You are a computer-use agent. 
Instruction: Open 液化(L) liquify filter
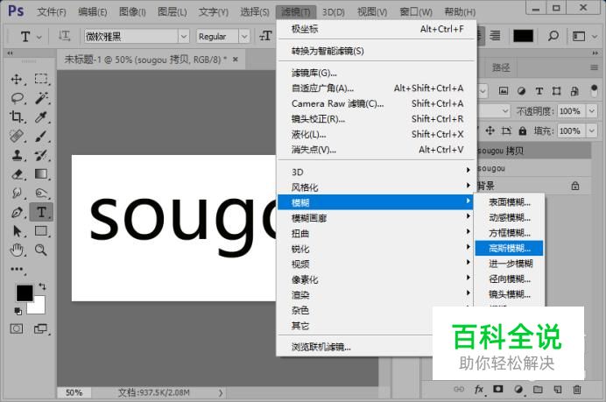(x=377, y=134)
